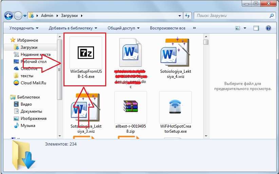279x174 pixels.
Task: Click the change view icon in the toolbar
Action: tap(238, 28)
